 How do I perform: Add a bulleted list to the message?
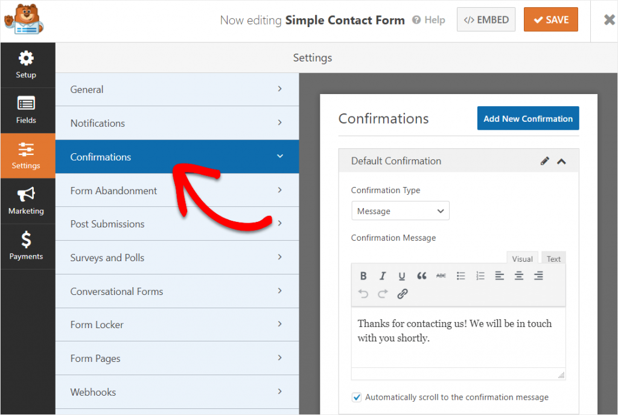pos(460,276)
